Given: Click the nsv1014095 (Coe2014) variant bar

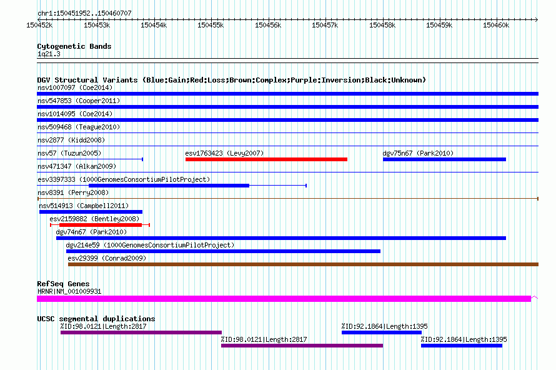Looking at the screenshot, I should (287, 120).
